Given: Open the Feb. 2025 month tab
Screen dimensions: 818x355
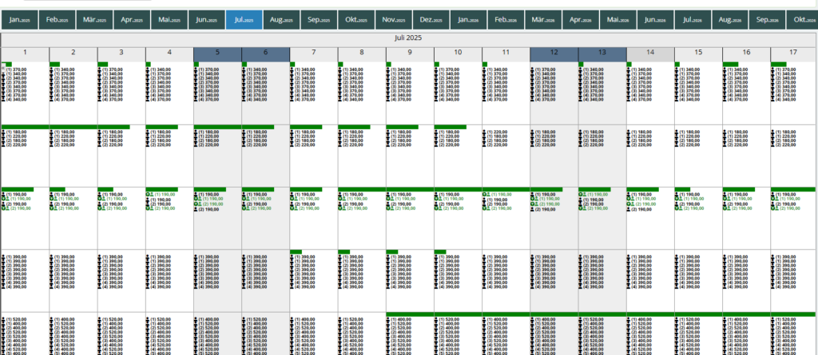Looking at the screenshot, I should [x=58, y=20].
